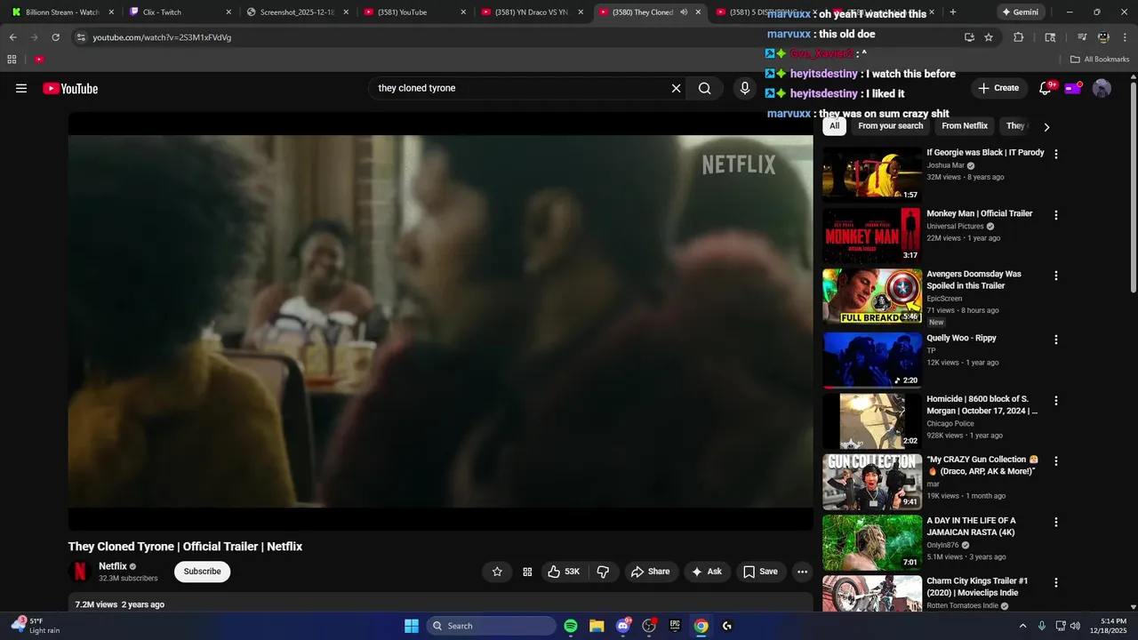Go to the YouTube home logo
This screenshot has height=640, width=1138.
click(x=70, y=88)
